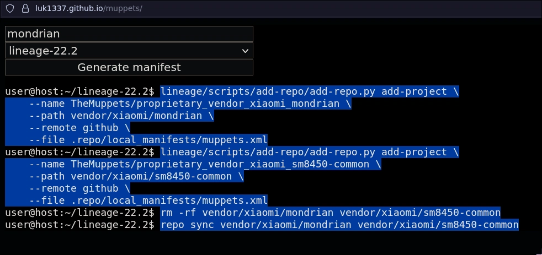Click the user@host prompt before repo sync
This screenshot has height=255, width=542.
click(79, 225)
